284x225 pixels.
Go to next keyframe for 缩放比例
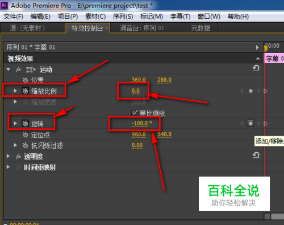(259, 91)
